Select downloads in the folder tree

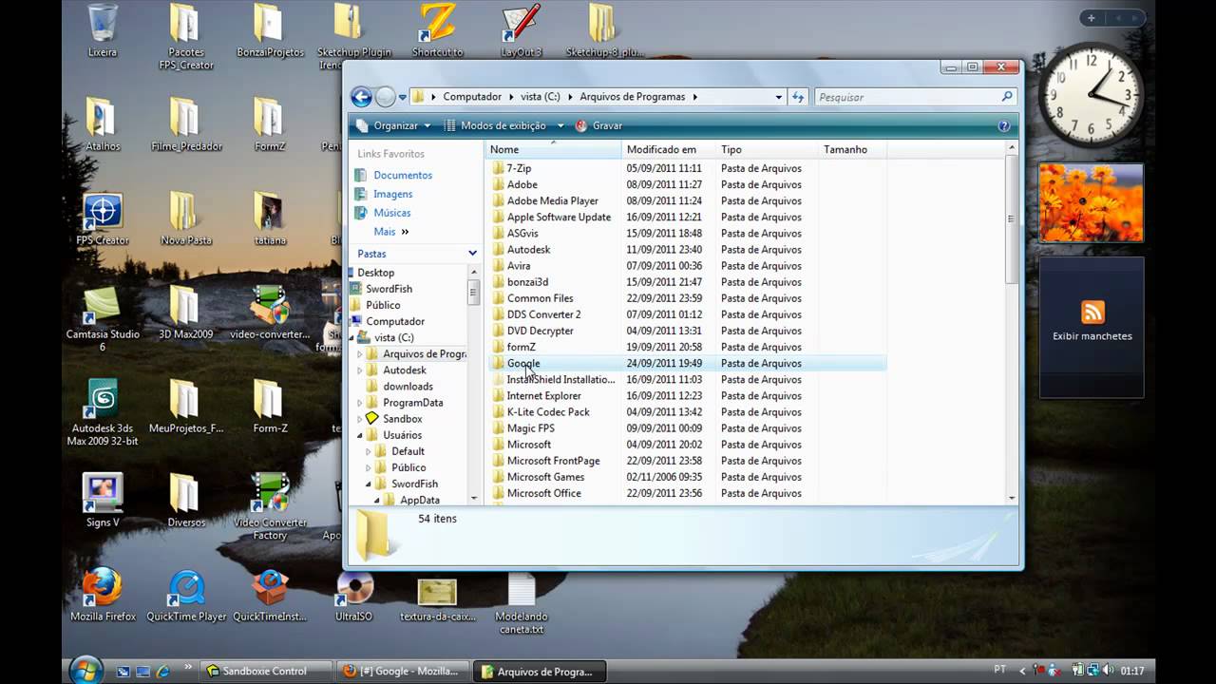tap(408, 387)
